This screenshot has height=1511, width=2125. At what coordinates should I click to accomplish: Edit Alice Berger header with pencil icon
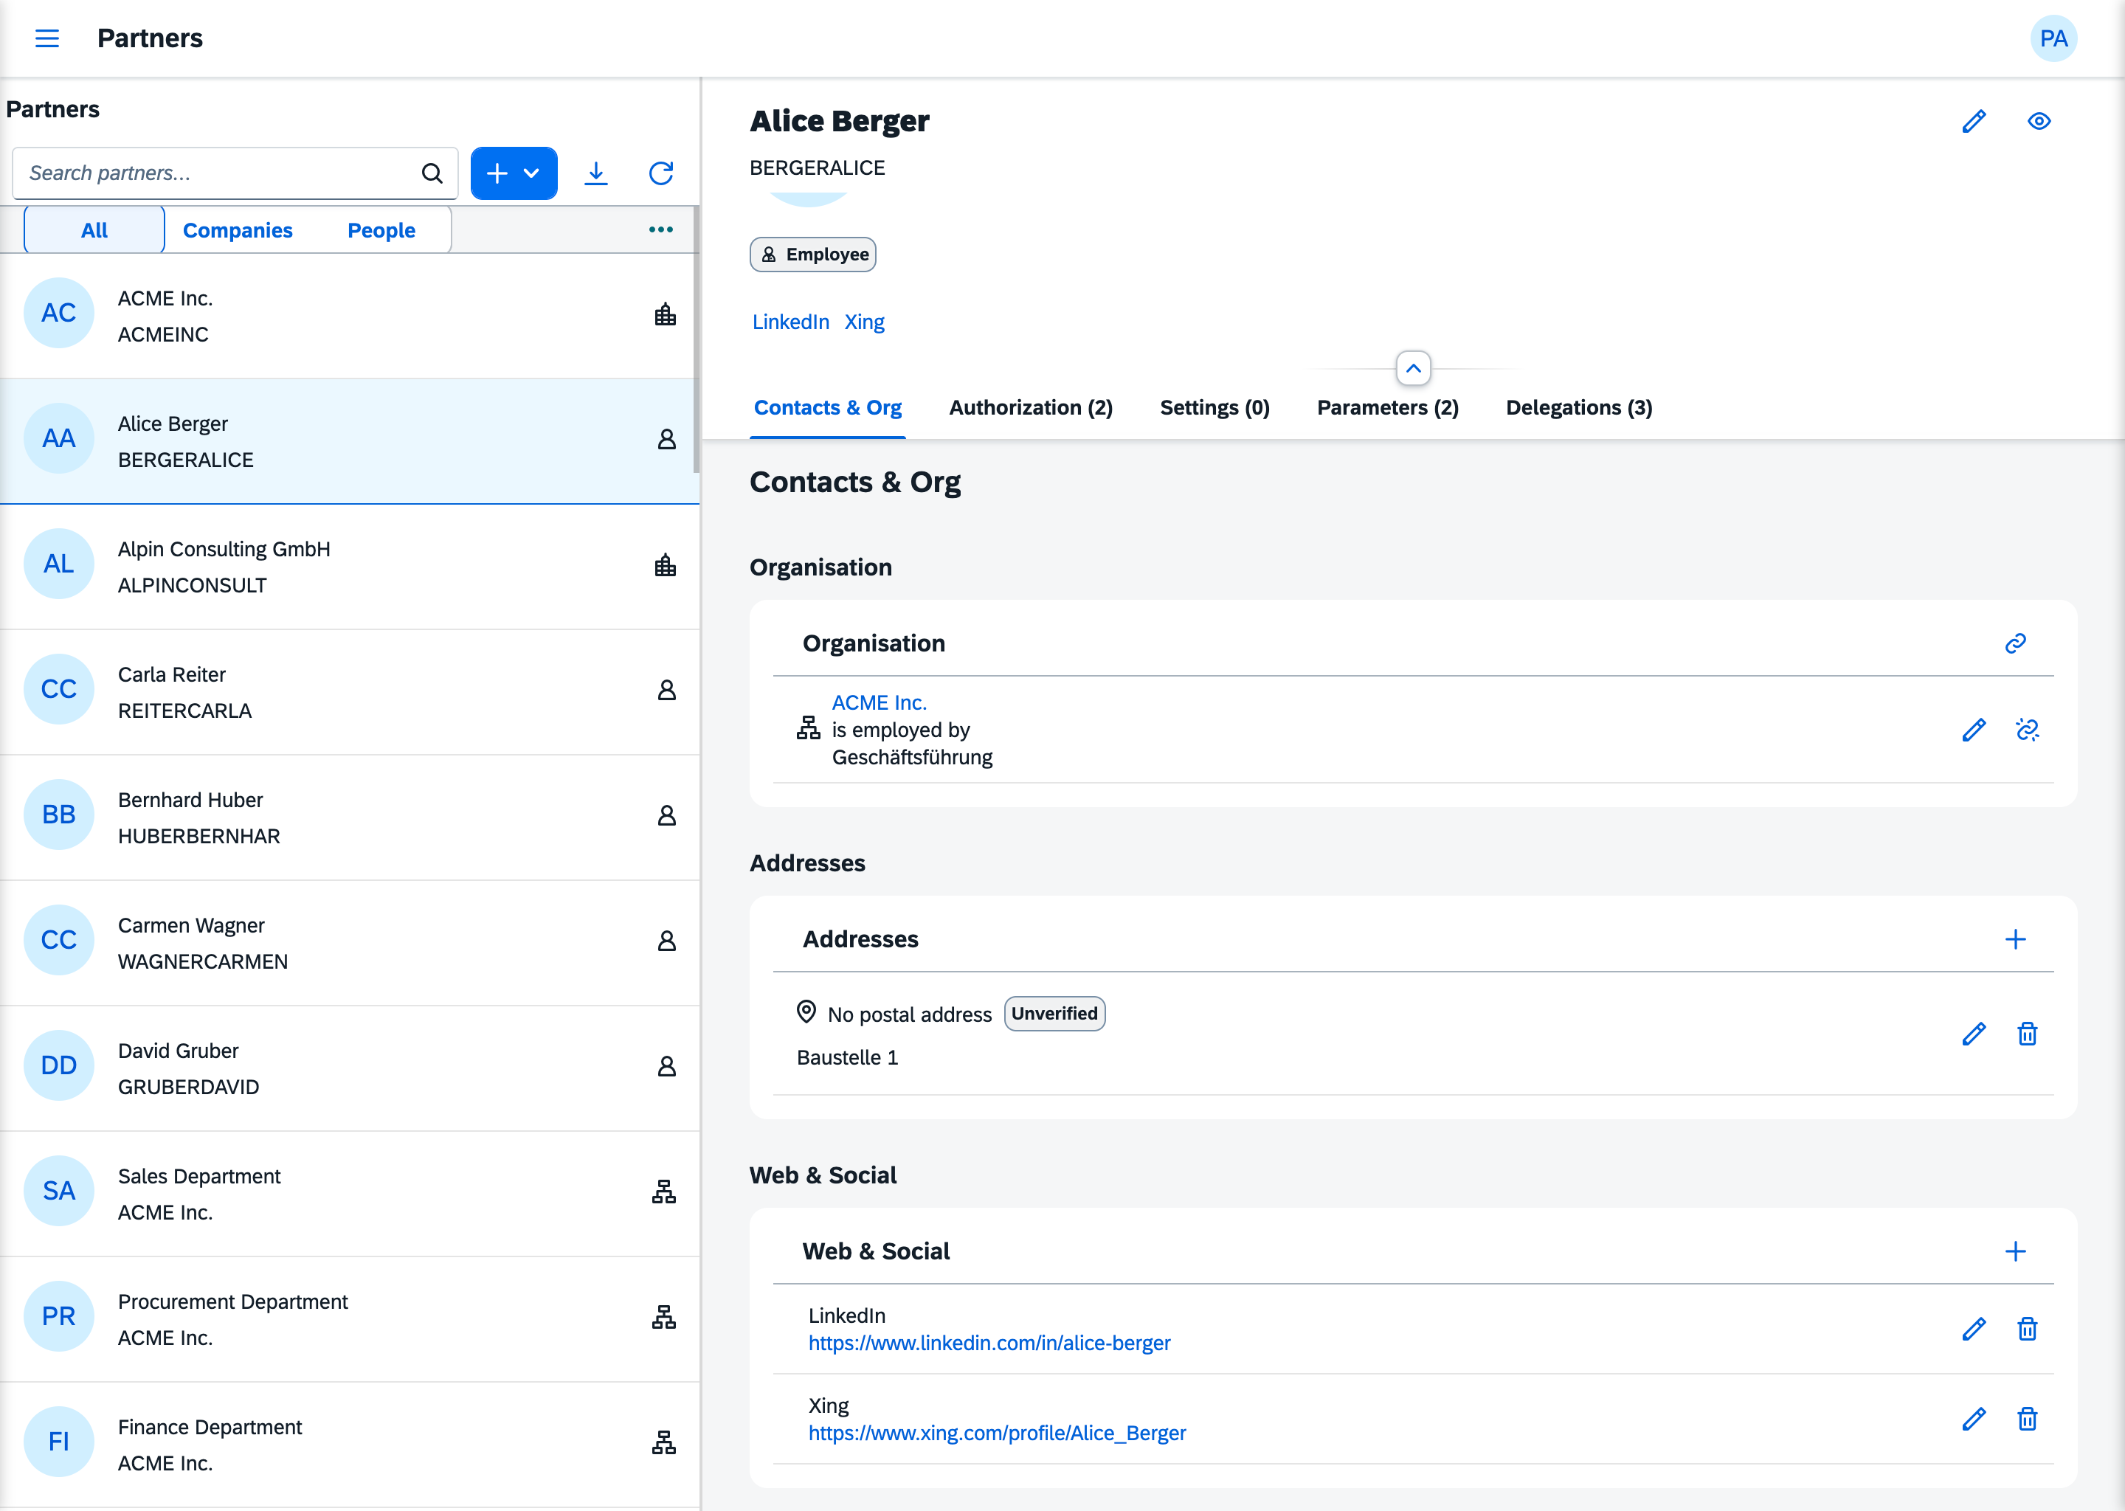coord(1973,121)
